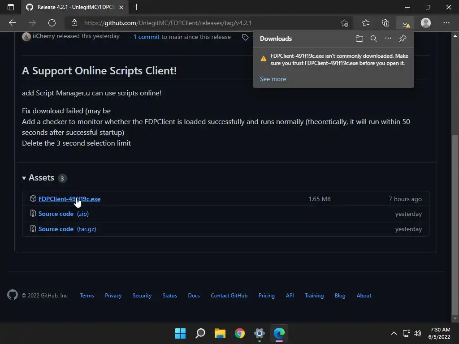Open the Windows Start menu
Viewport: 459px width, 344px height.
(180, 333)
